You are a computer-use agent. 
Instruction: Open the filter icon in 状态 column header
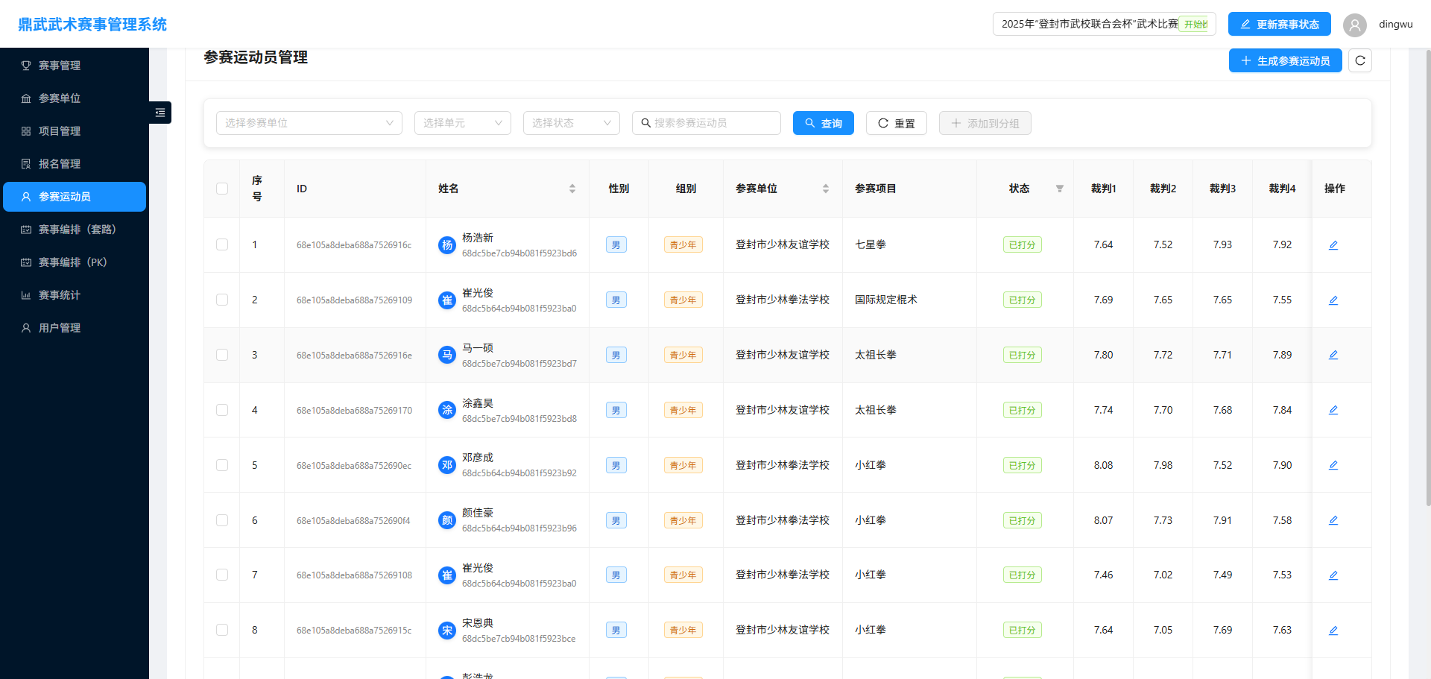pos(1059,189)
